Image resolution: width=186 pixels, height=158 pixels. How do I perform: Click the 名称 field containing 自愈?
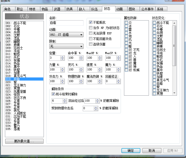coord(66,23)
